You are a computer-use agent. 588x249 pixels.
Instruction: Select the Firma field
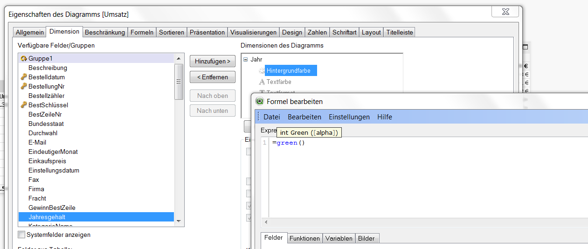[x=96, y=189]
